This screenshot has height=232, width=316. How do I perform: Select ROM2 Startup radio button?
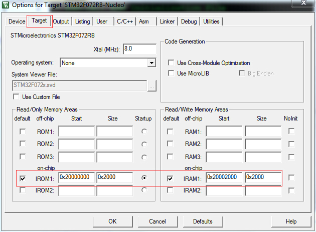[144, 144]
